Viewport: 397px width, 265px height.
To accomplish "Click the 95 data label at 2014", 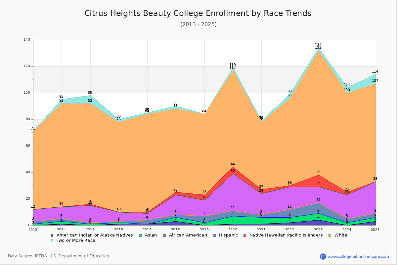I will 61,97.
